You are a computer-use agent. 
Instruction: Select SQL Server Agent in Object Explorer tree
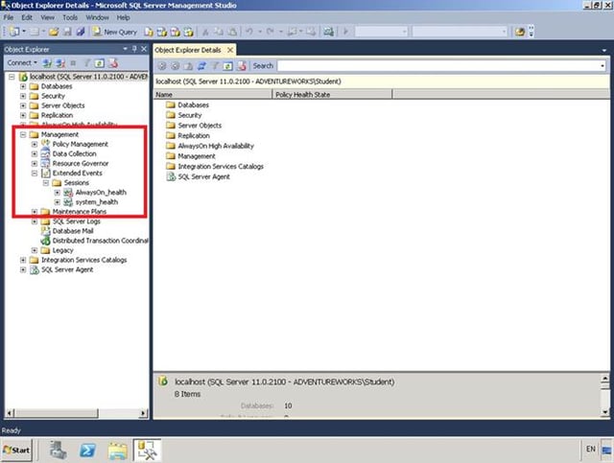pos(67,269)
